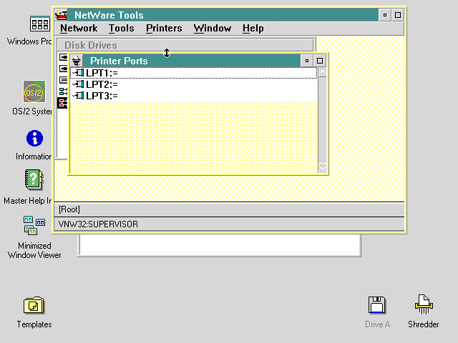The height and width of the screenshot is (343, 458).
Task: Open the OS/2 System desktop icon
Action: (34, 91)
